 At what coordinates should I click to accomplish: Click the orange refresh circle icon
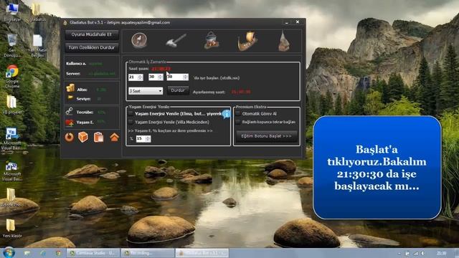[x=70, y=137]
